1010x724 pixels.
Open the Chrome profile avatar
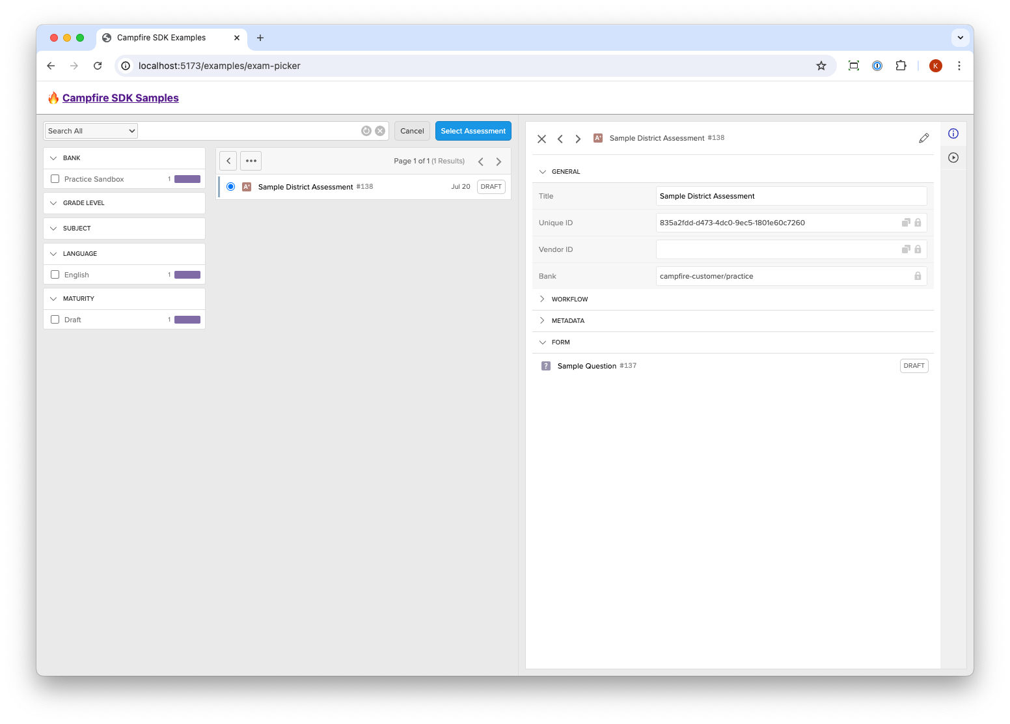click(x=936, y=66)
